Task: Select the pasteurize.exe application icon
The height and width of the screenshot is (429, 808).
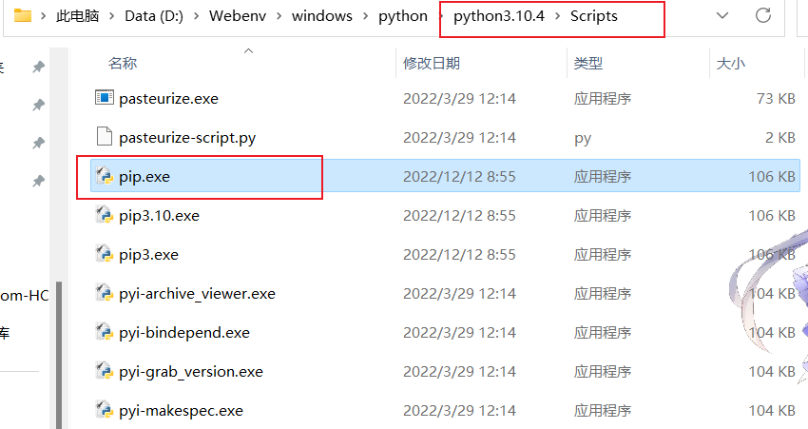Action: point(105,98)
